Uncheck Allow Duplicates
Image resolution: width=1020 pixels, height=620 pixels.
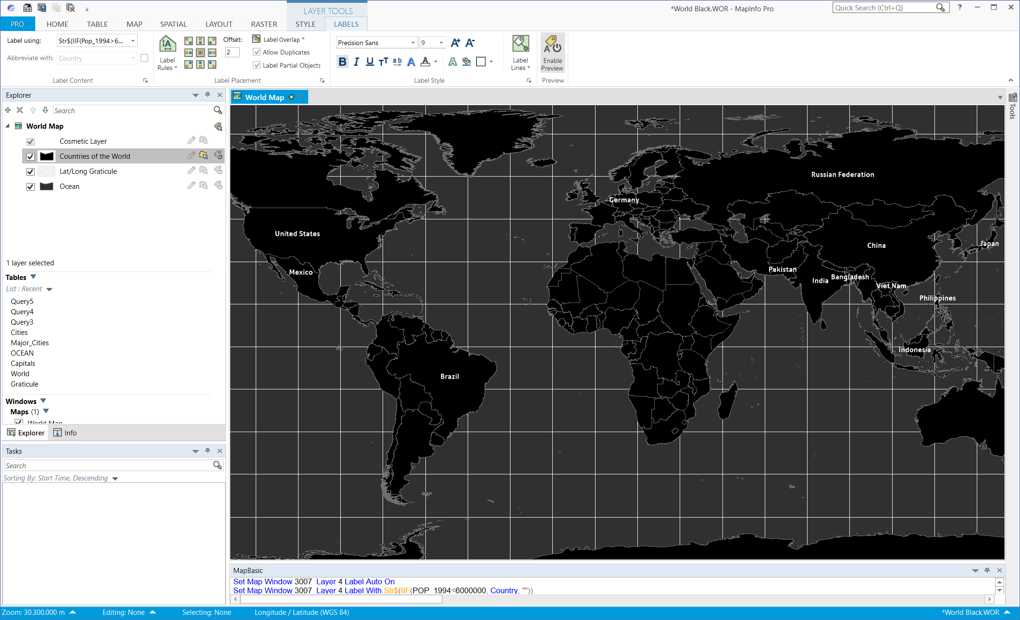click(x=257, y=52)
